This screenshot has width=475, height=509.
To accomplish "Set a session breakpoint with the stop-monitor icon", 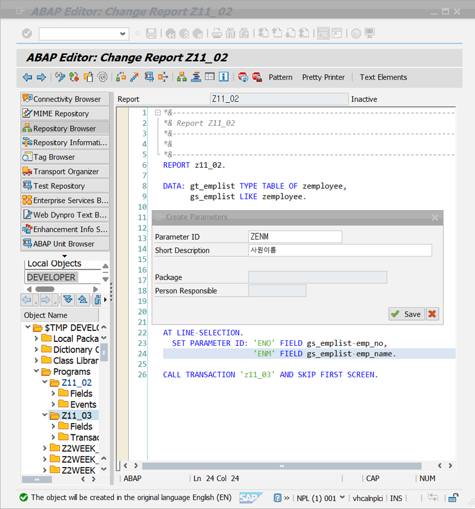I will pyautogui.click(x=243, y=77).
